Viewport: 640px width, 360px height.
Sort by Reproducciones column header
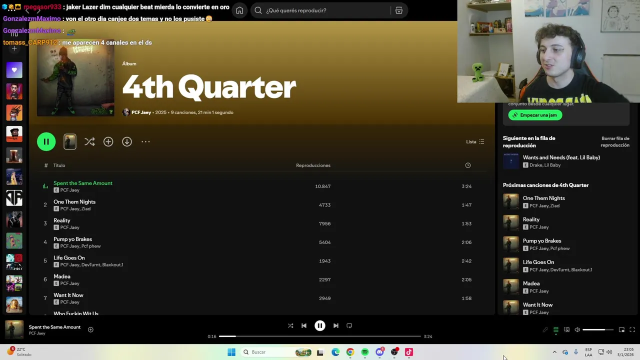pos(313,165)
